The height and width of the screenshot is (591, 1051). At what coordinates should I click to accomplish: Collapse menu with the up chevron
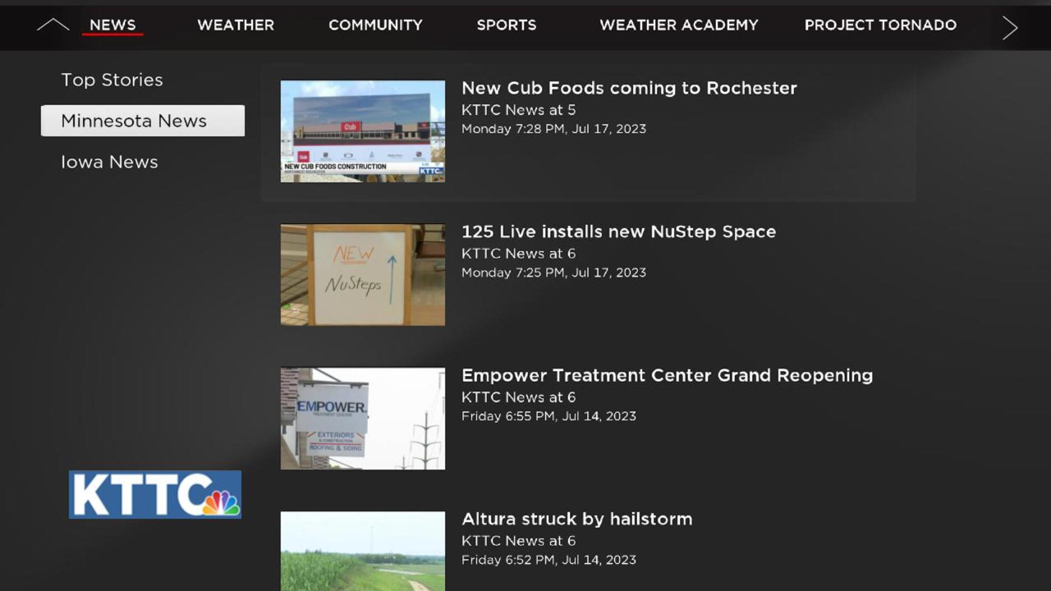pyautogui.click(x=53, y=25)
